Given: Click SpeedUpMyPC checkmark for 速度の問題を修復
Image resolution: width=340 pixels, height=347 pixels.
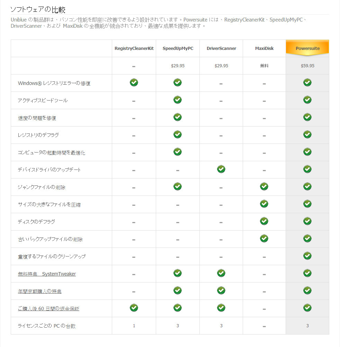Looking at the screenshot, I should (x=178, y=117).
